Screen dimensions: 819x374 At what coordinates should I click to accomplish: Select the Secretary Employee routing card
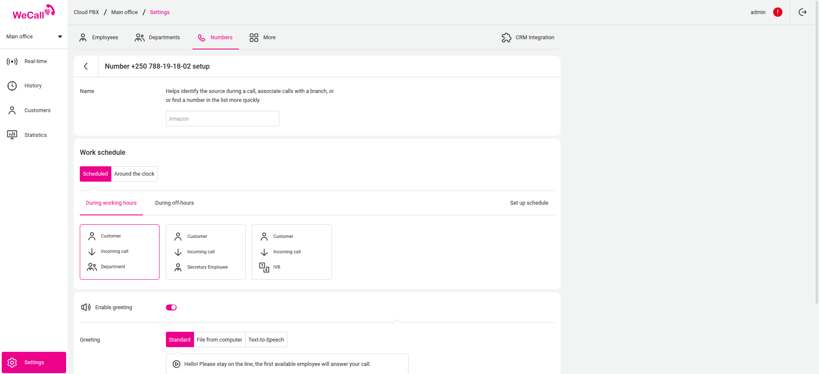point(206,252)
